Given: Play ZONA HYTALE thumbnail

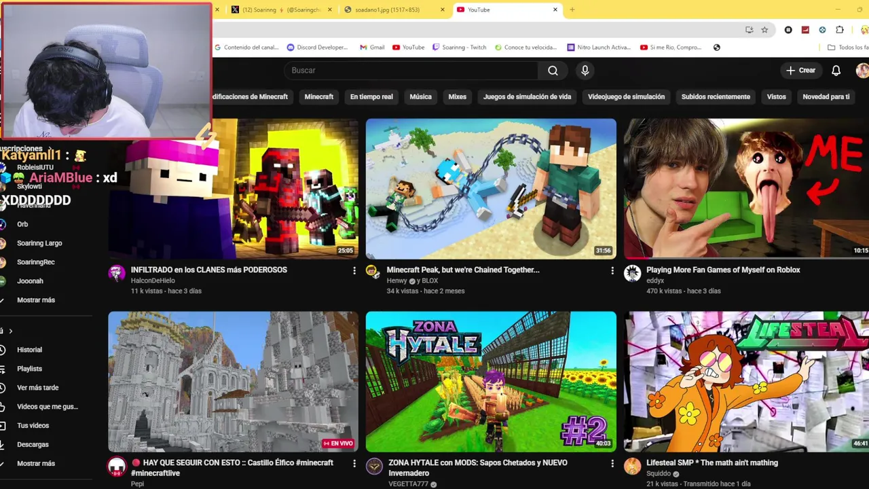Looking at the screenshot, I should tap(491, 382).
